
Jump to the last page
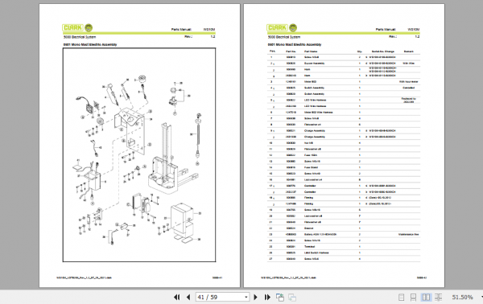(267, 298)
